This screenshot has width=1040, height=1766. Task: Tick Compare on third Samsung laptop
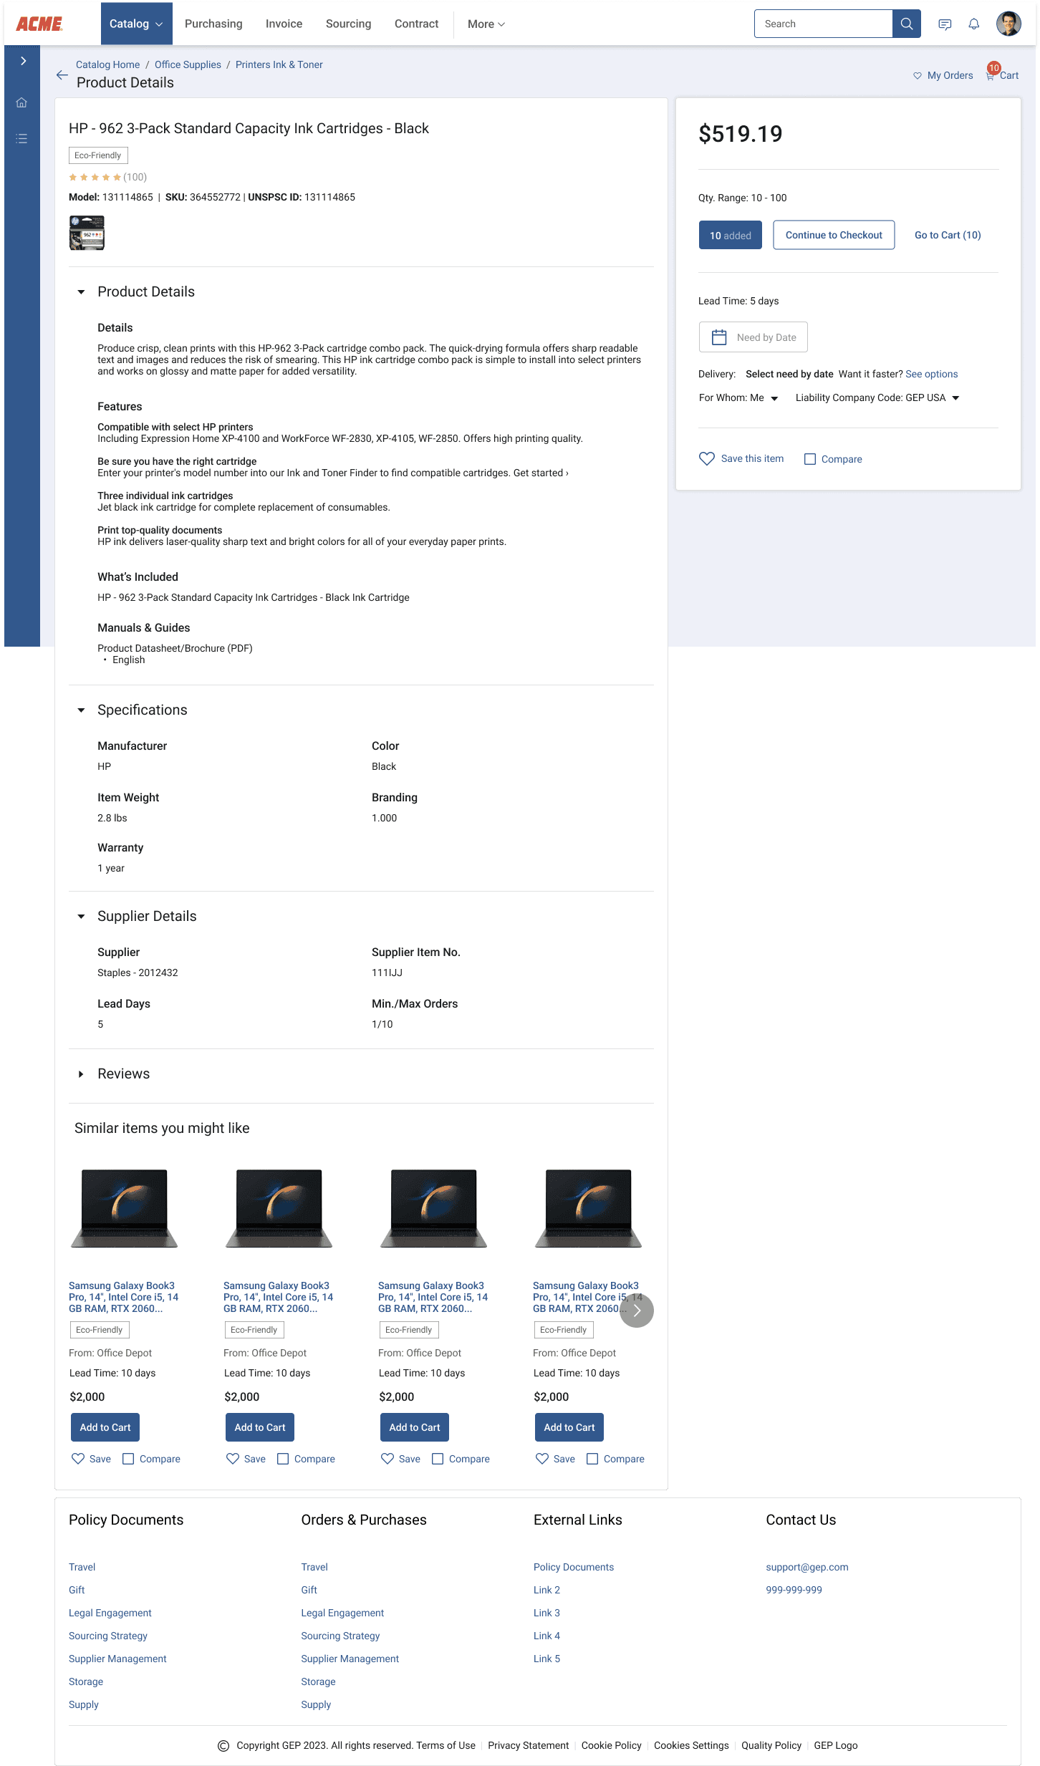[438, 1459]
